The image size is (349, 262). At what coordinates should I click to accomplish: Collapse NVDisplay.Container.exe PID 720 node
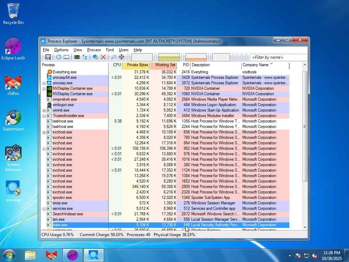[x=44, y=88]
